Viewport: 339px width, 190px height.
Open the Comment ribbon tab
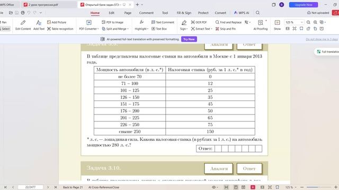point(146,13)
